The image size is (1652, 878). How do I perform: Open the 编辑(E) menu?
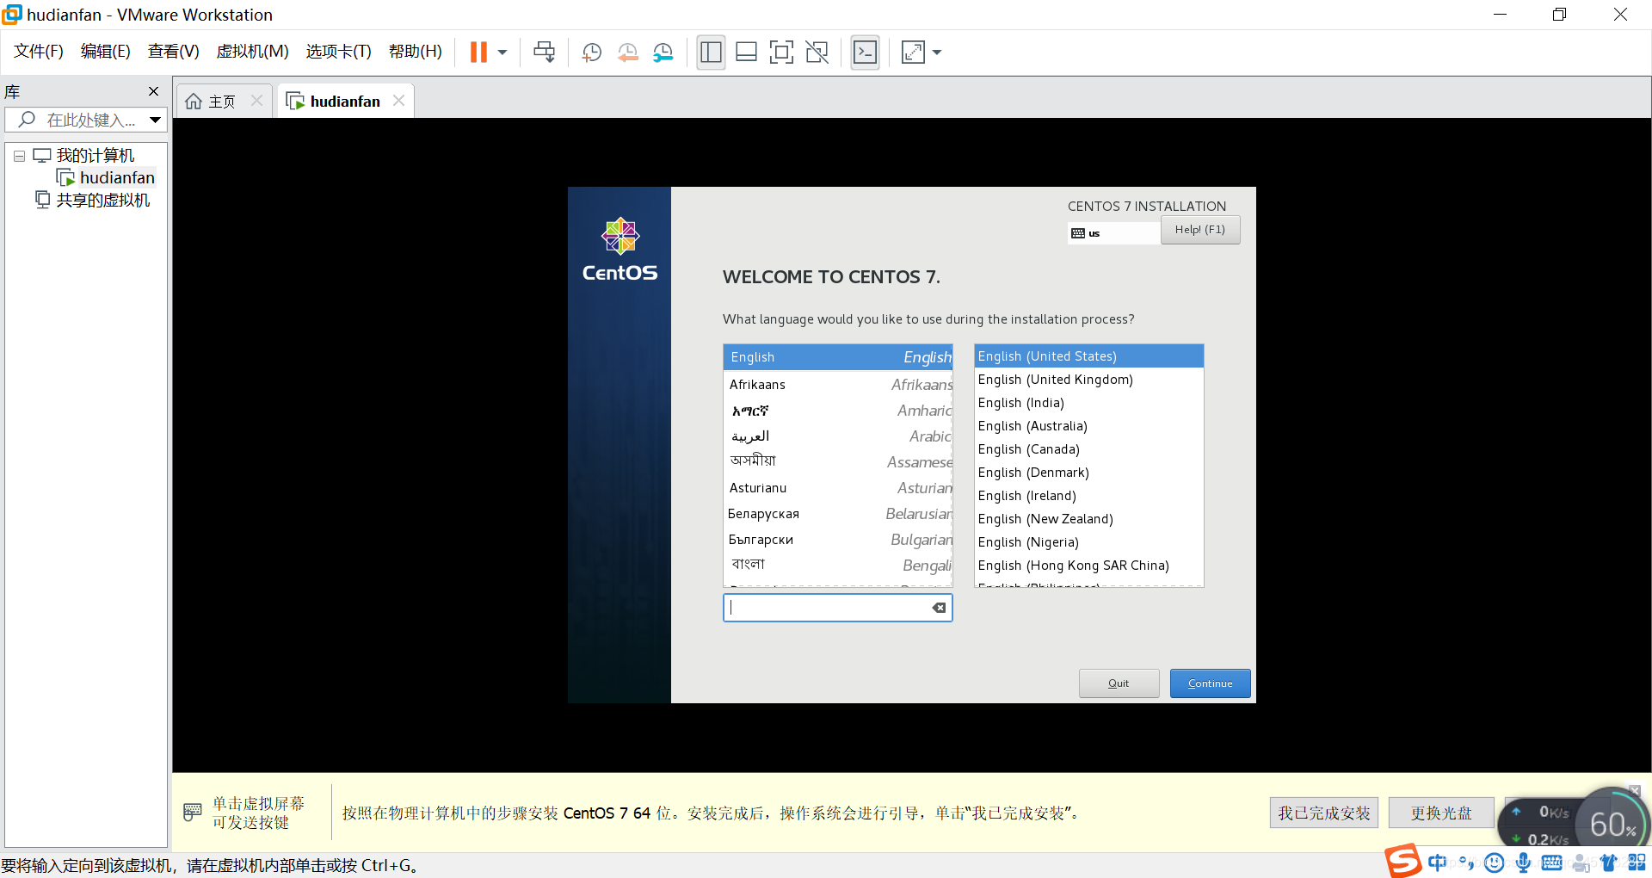(x=106, y=52)
